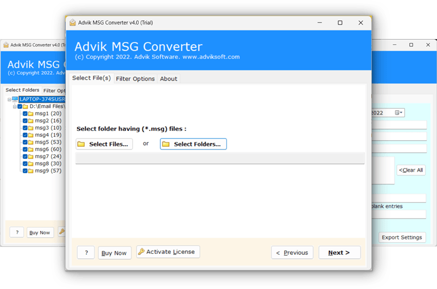Click the Select Files... button
Viewport: 437px width, 289px height.
point(104,144)
